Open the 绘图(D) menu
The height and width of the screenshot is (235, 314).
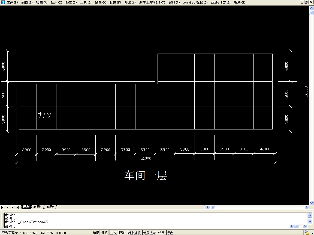(101, 2)
